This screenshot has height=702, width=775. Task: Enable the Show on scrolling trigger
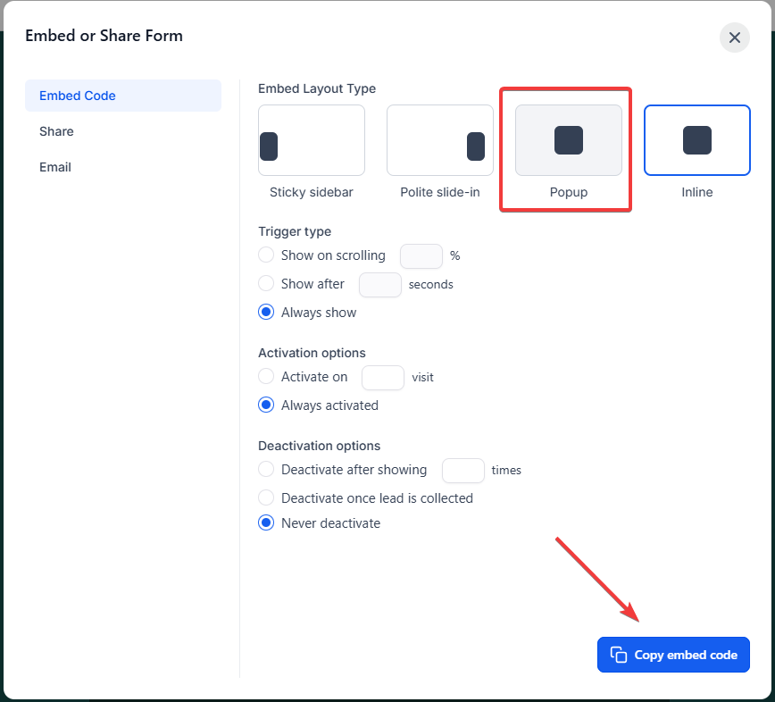[266, 255]
